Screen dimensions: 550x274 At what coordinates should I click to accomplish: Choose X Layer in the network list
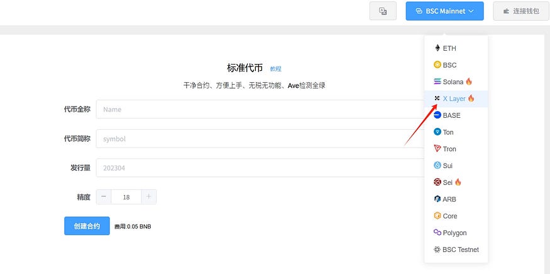click(x=456, y=98)
